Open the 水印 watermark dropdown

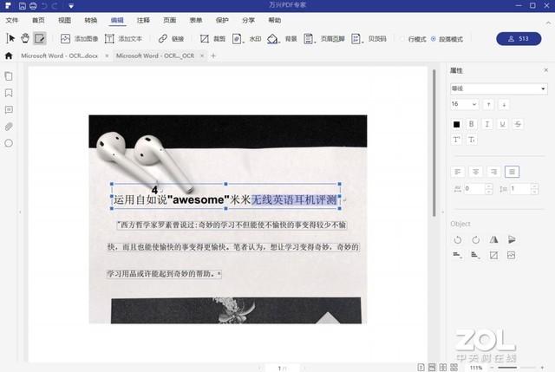[x=246, y=38]
